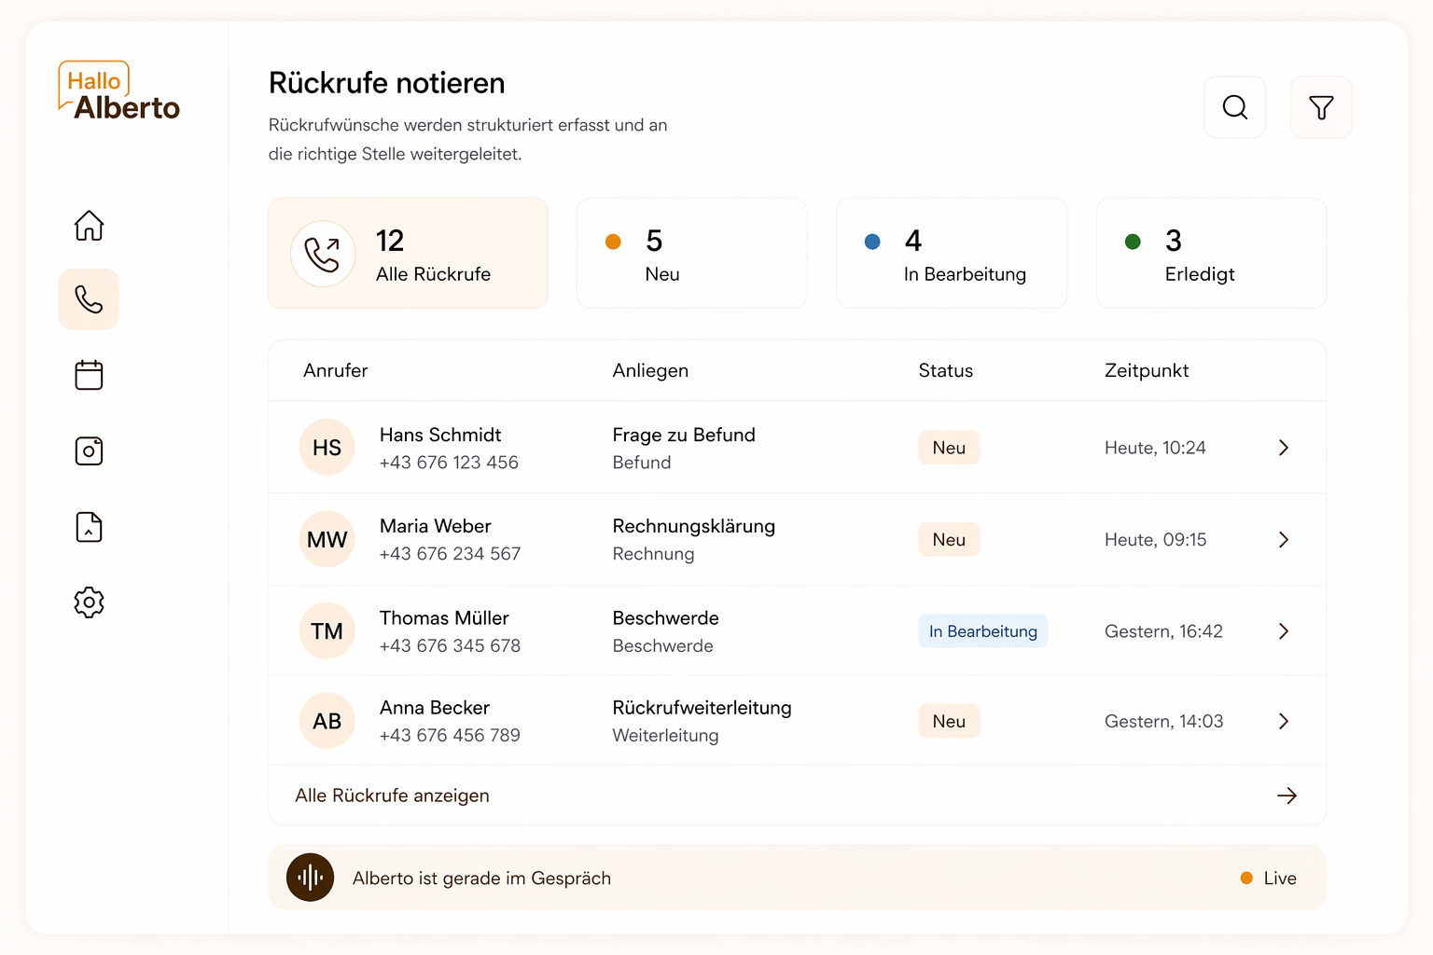Click the HS avatar of Hans Schmidt
This screenshot has height=955, width=1433.
coord(327,448)
